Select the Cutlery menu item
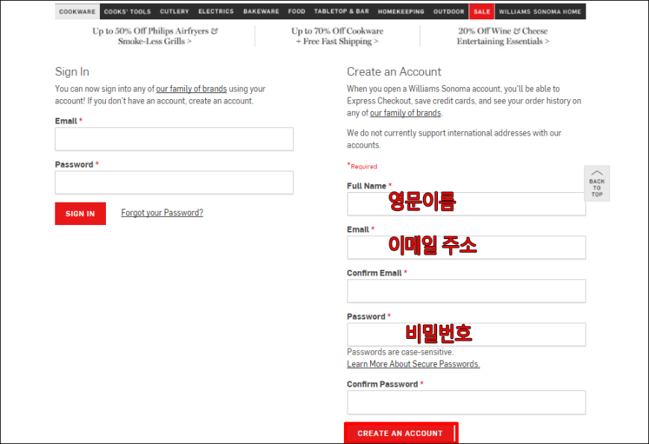 [x=175, y=12]
